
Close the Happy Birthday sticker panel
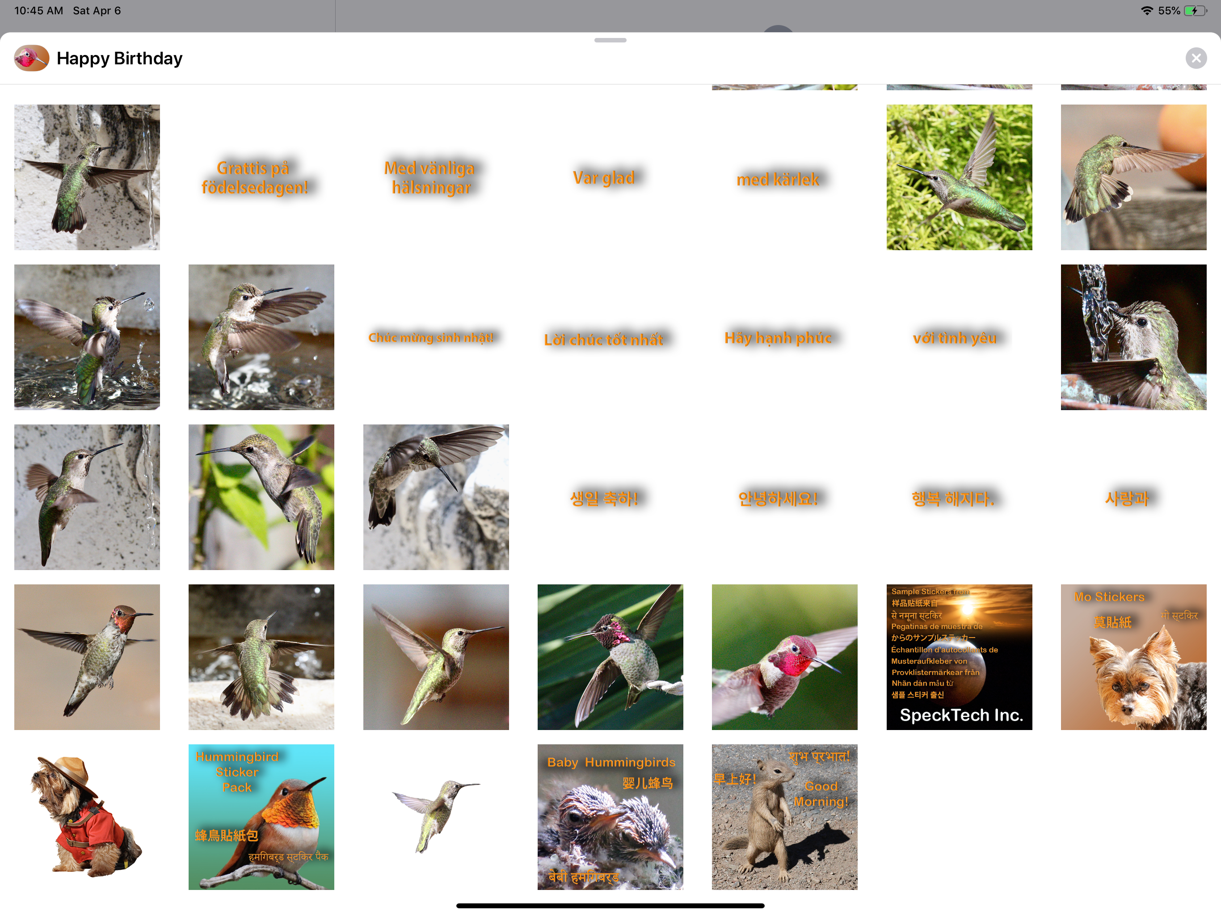[1195, 58]
